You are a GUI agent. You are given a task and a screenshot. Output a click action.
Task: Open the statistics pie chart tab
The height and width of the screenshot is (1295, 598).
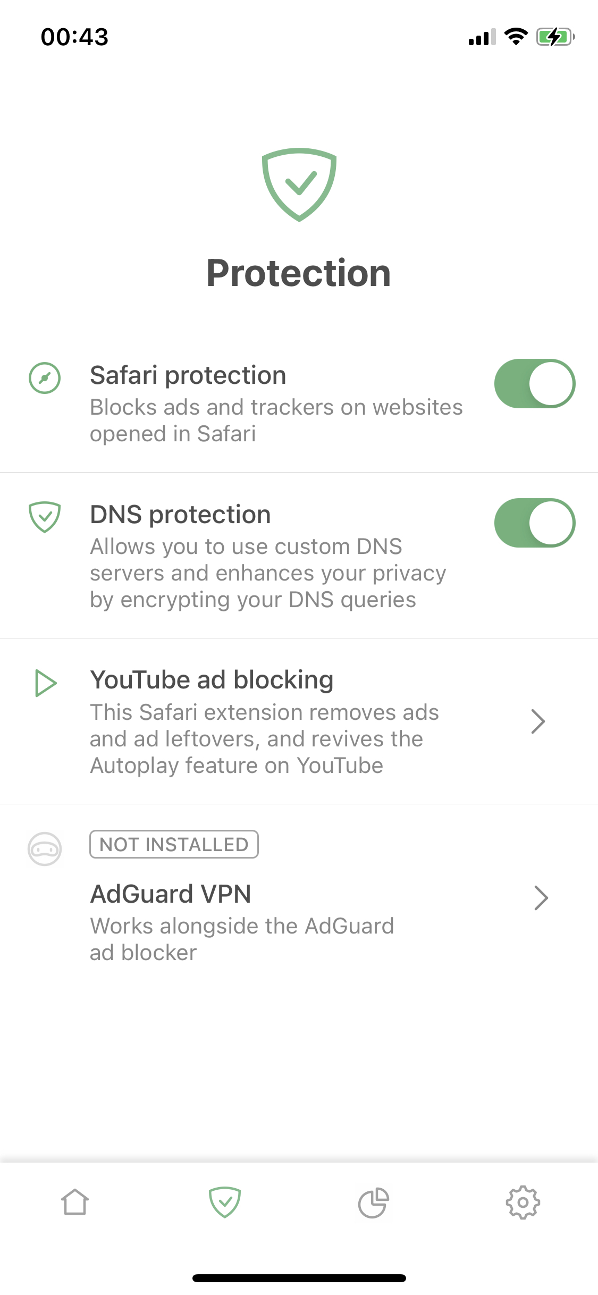[x=373, y=1202]
